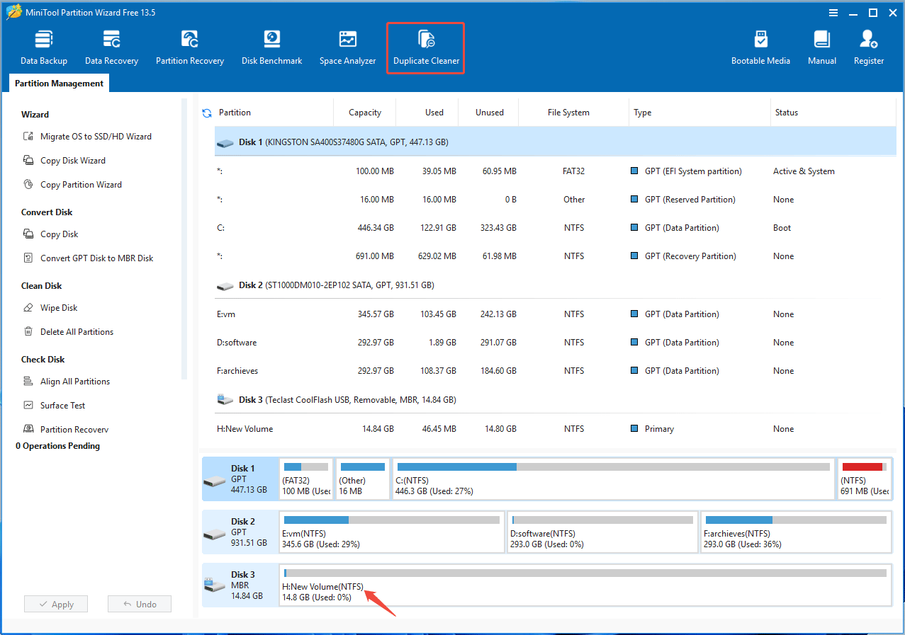Click the Apply button
905x635 pixels.
[55, 603]
